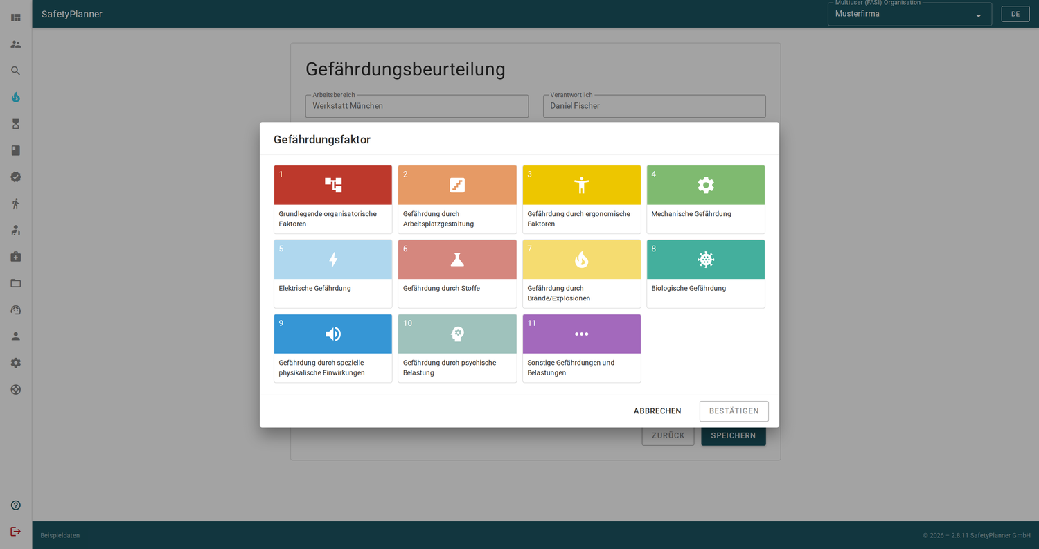Open the dashboard icon in the sidebar
The image size is (1039, 549).
point(15,17)
